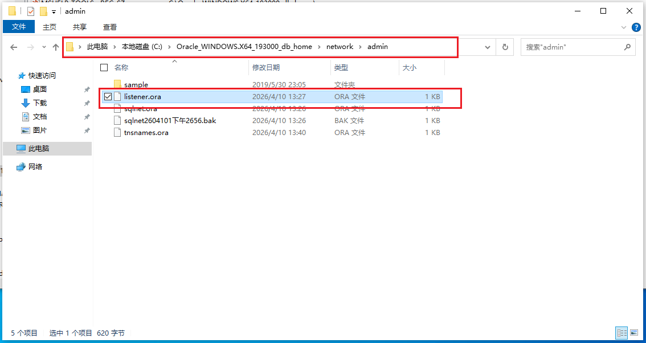Go up one folder level
The height and width of the screenshot is (343, 646).
coord(56,47)
